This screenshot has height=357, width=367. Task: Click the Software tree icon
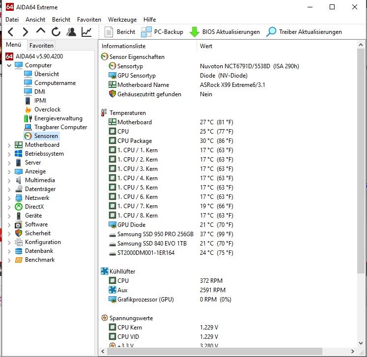(x=18, y=225)
